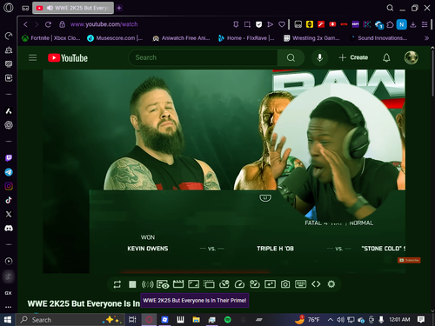Click the angle brackets code icon
The width and height of the screenshot is (435, 326).
tap(316, 284)
